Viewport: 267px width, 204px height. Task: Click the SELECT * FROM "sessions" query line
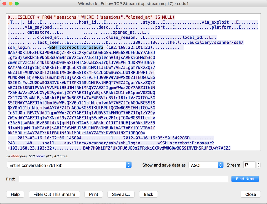[x=91, y=17]
